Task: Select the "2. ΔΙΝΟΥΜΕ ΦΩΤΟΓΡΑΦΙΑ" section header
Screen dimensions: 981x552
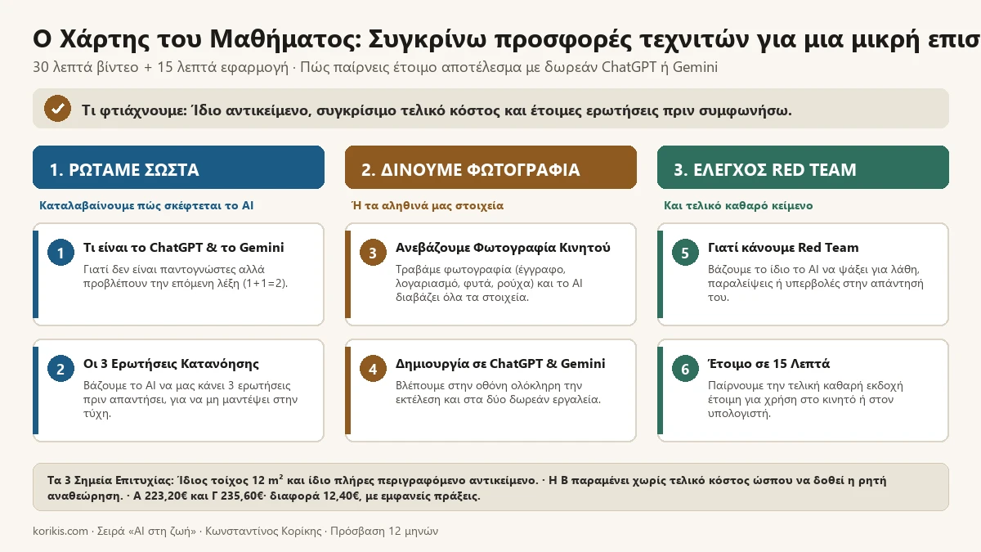Action: (x=490, y=168)
